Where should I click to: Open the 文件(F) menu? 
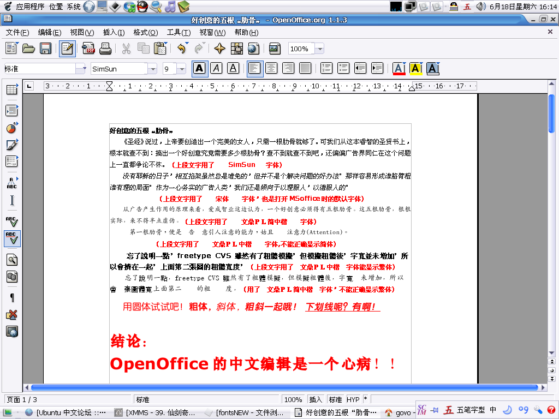[x=17, y=32]
